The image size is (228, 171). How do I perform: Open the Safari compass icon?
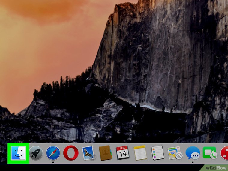pyautogui.click(x=53, y=154)
